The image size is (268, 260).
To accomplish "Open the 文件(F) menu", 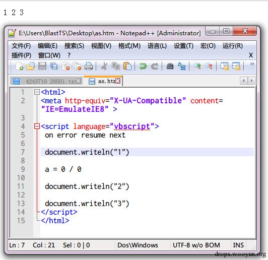I will tap(21, 46).
